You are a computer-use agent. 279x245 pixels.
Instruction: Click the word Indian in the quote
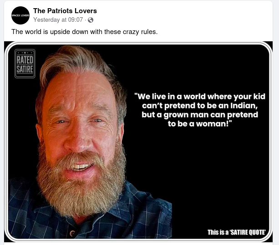(x=243, y=106)
